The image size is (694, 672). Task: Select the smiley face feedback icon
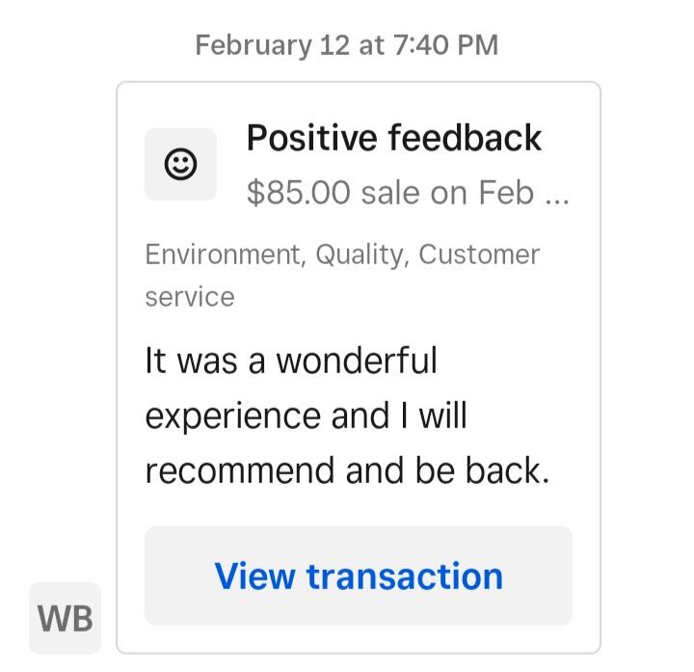pos(180,164)
